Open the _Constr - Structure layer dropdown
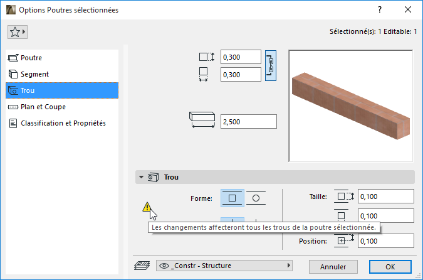The height and width of the screenshot is (280, 423). click(224, 266)
